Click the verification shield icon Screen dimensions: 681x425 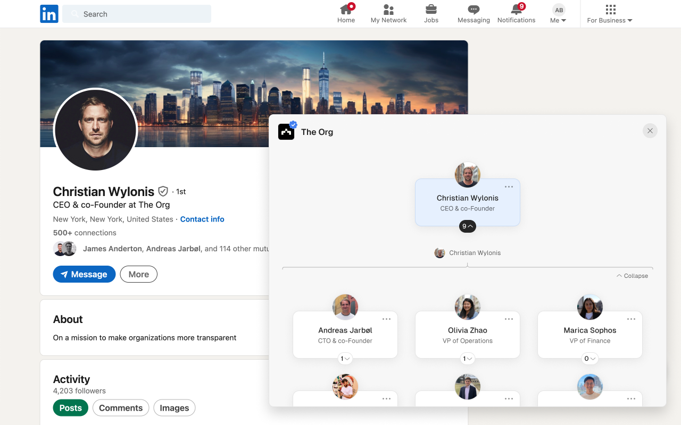pos(163,191)
